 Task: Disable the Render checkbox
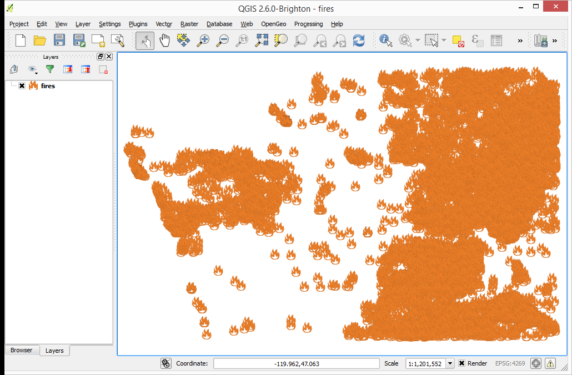pyautogui.click(x=461, y=363)
